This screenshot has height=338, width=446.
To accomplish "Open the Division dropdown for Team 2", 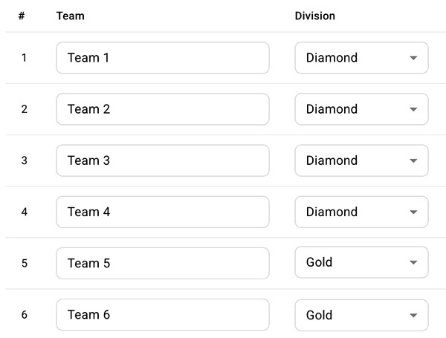I will pos(361,109).
